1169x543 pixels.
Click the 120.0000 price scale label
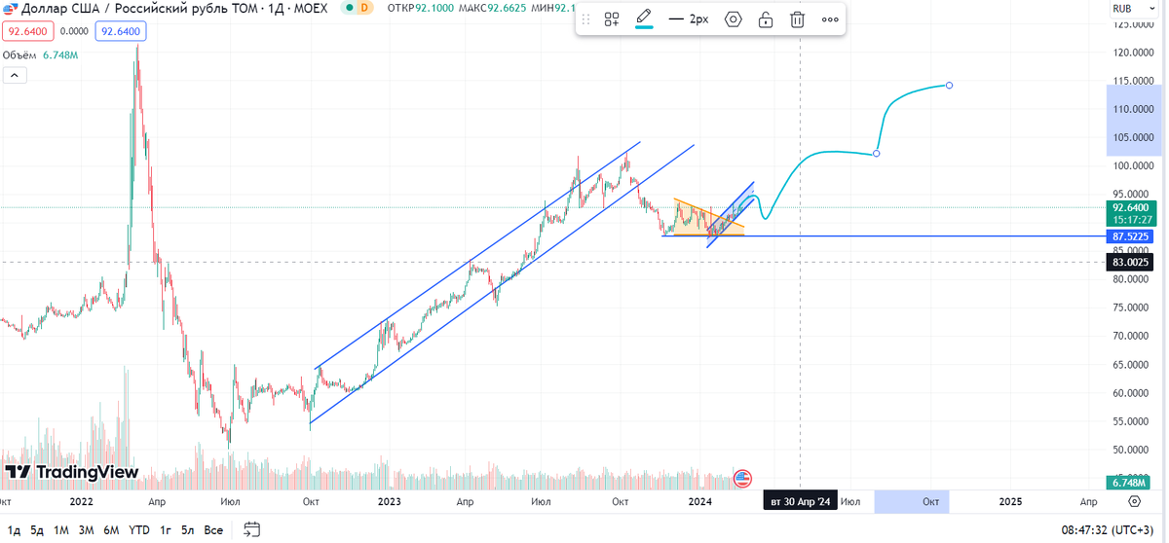pyautogui.click(x=1134, y=52)
